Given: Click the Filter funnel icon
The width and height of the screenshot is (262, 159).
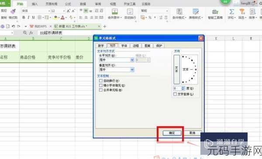Looking at the screenshot, I should point(242,11).
